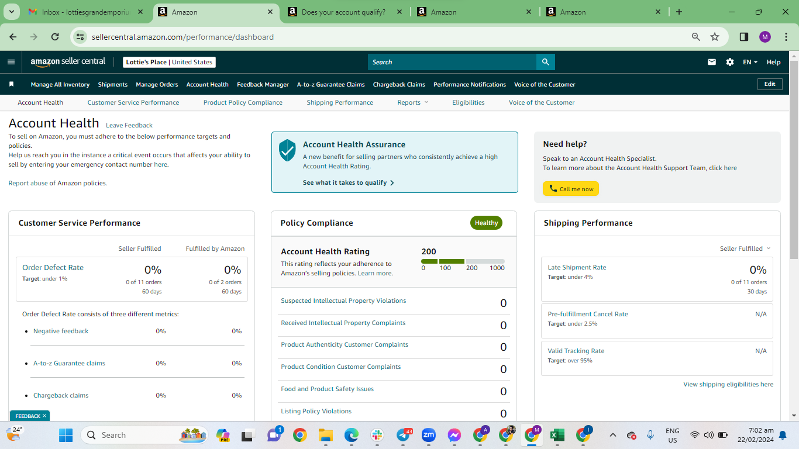Focus the Seller Central search field
Viewport: 799px width, 449px height.
click(x=452, y=62)
